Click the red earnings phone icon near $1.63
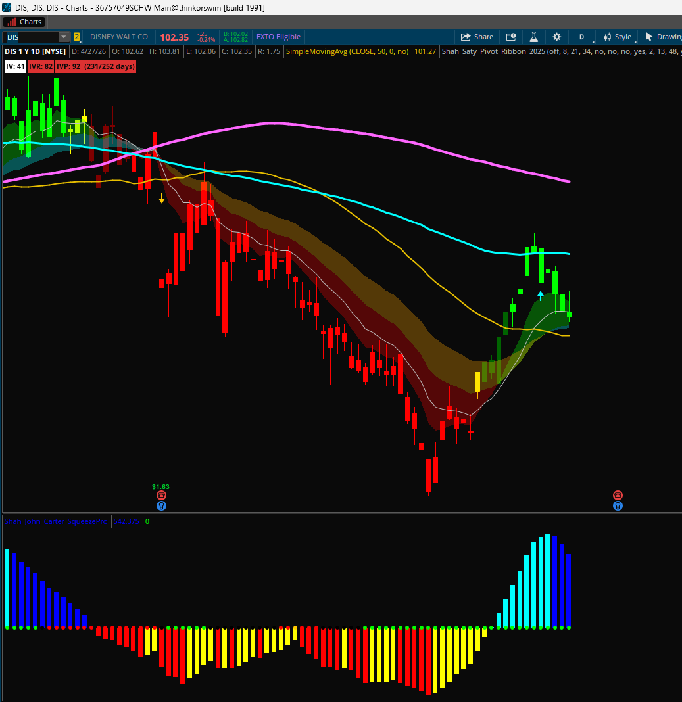This screenshot has width=682, height=702. coord(161,495)
